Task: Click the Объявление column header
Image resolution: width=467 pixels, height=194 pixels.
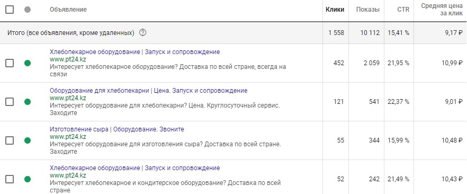Action: tap(68, 10)
